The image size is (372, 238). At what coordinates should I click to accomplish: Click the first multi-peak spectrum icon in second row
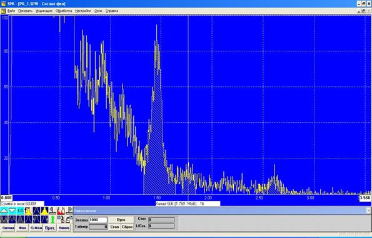tap(4, 219)
